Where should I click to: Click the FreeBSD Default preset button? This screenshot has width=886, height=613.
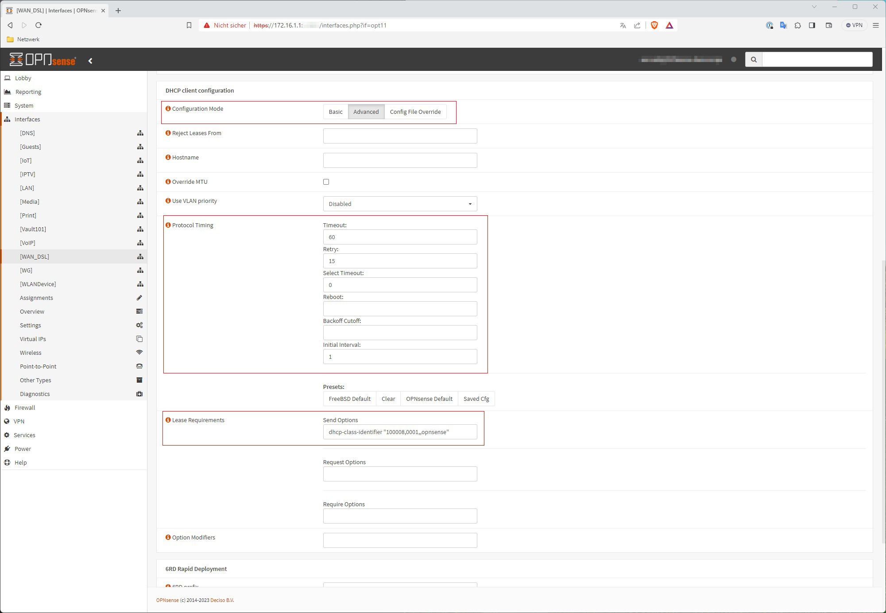point(349,398)
